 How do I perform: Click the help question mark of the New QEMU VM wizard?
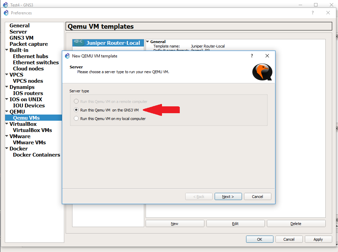[252, 56]
